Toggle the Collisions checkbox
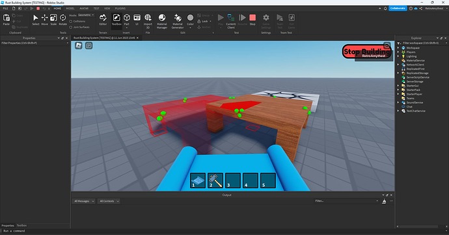The height and width of the screenshot is (235, 449). 71,21
